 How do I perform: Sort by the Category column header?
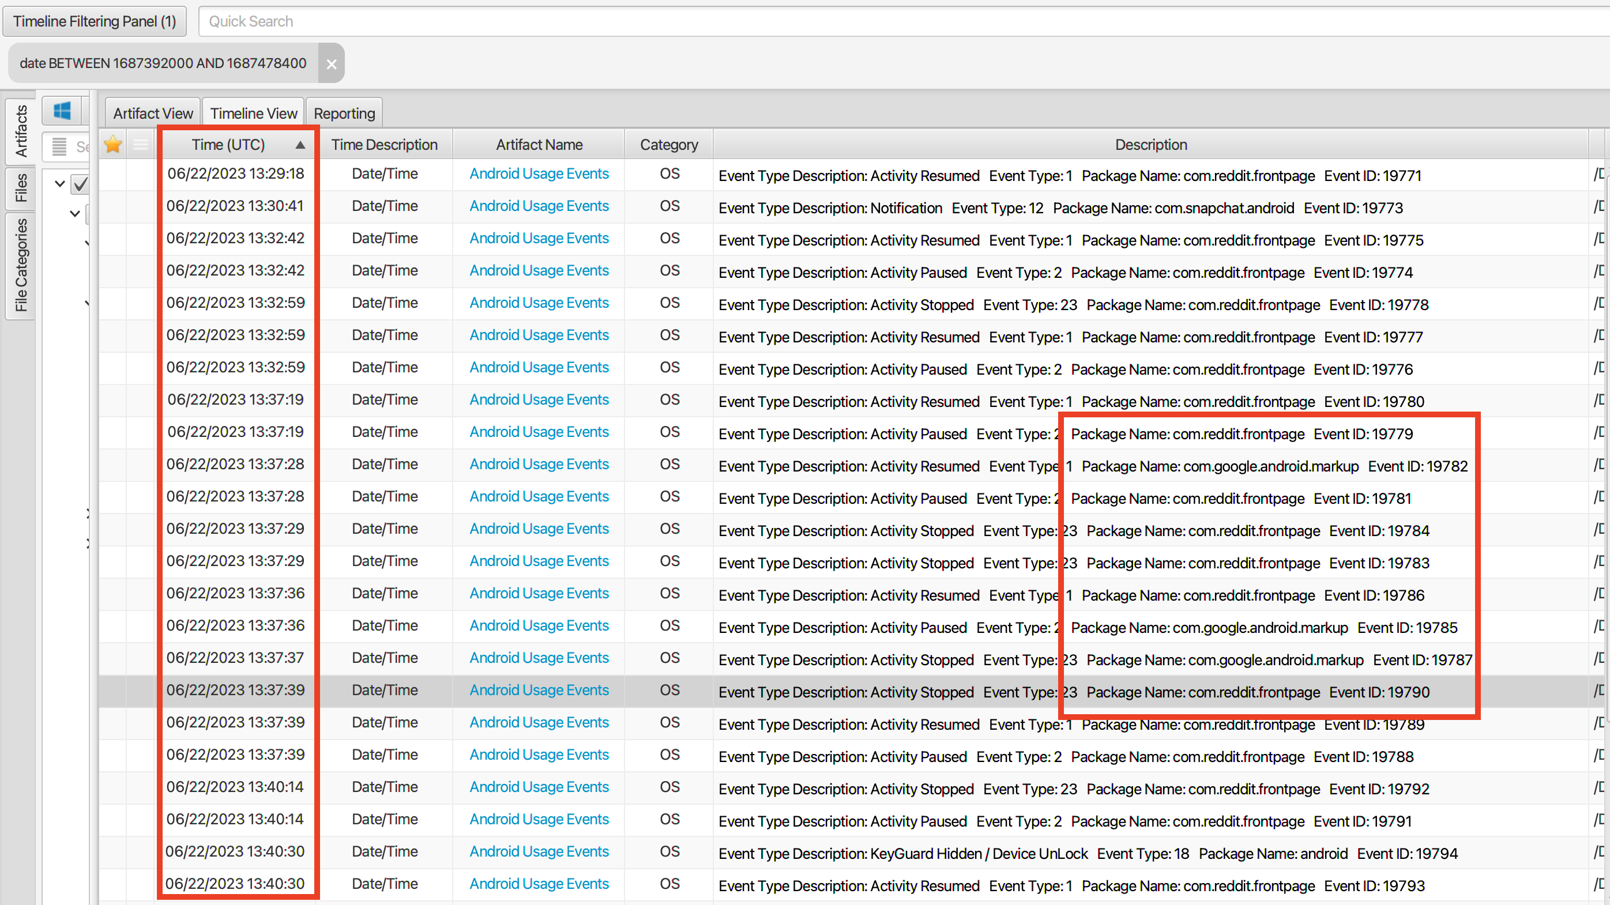click(669, 144)
